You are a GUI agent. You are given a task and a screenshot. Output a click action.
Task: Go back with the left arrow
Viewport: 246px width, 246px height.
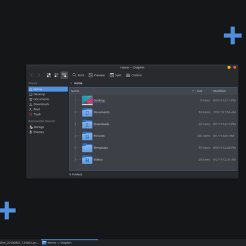[31, 75]
